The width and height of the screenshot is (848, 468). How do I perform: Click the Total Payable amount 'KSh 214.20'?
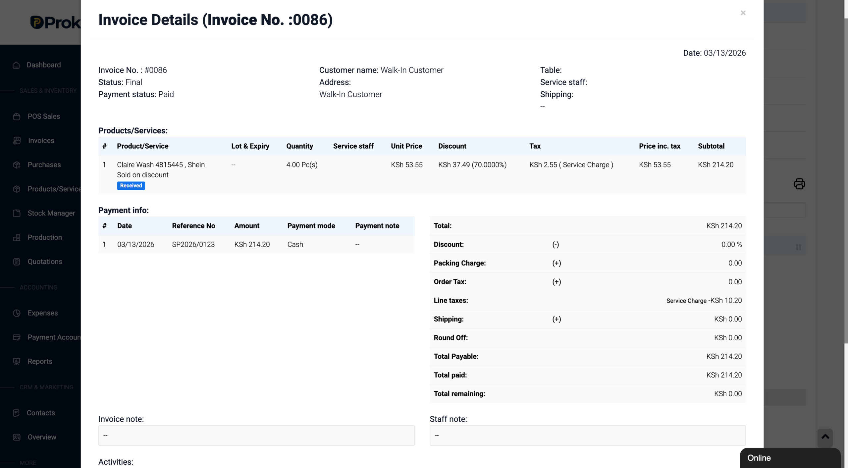724,356
